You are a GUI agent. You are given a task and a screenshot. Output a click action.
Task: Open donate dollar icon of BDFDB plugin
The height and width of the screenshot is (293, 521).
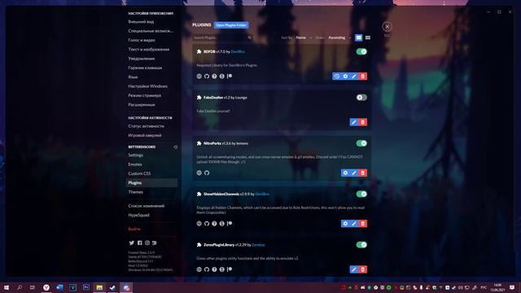222,77
